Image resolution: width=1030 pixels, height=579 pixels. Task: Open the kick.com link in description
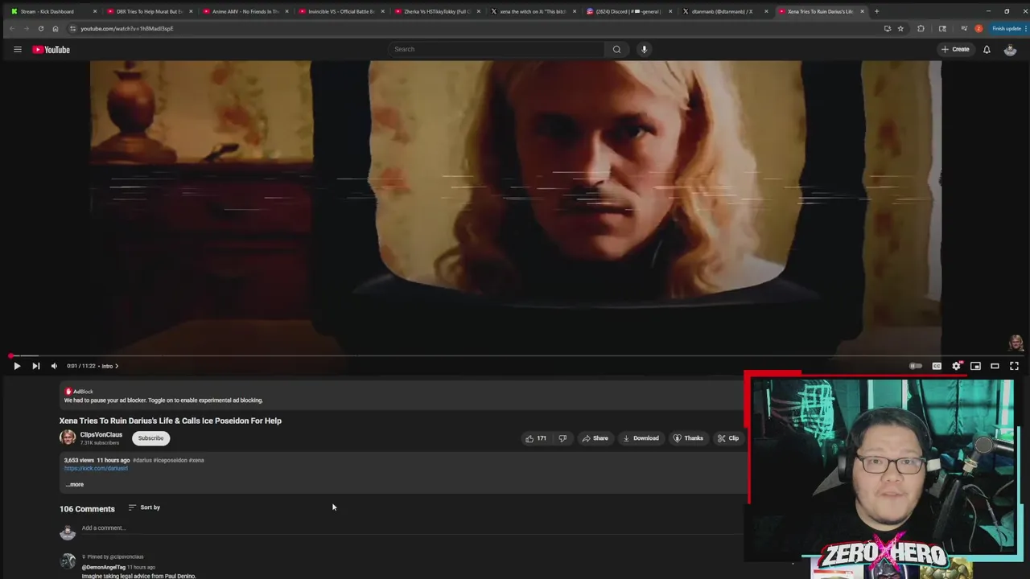pyautogui.click(x=96, y=468)
